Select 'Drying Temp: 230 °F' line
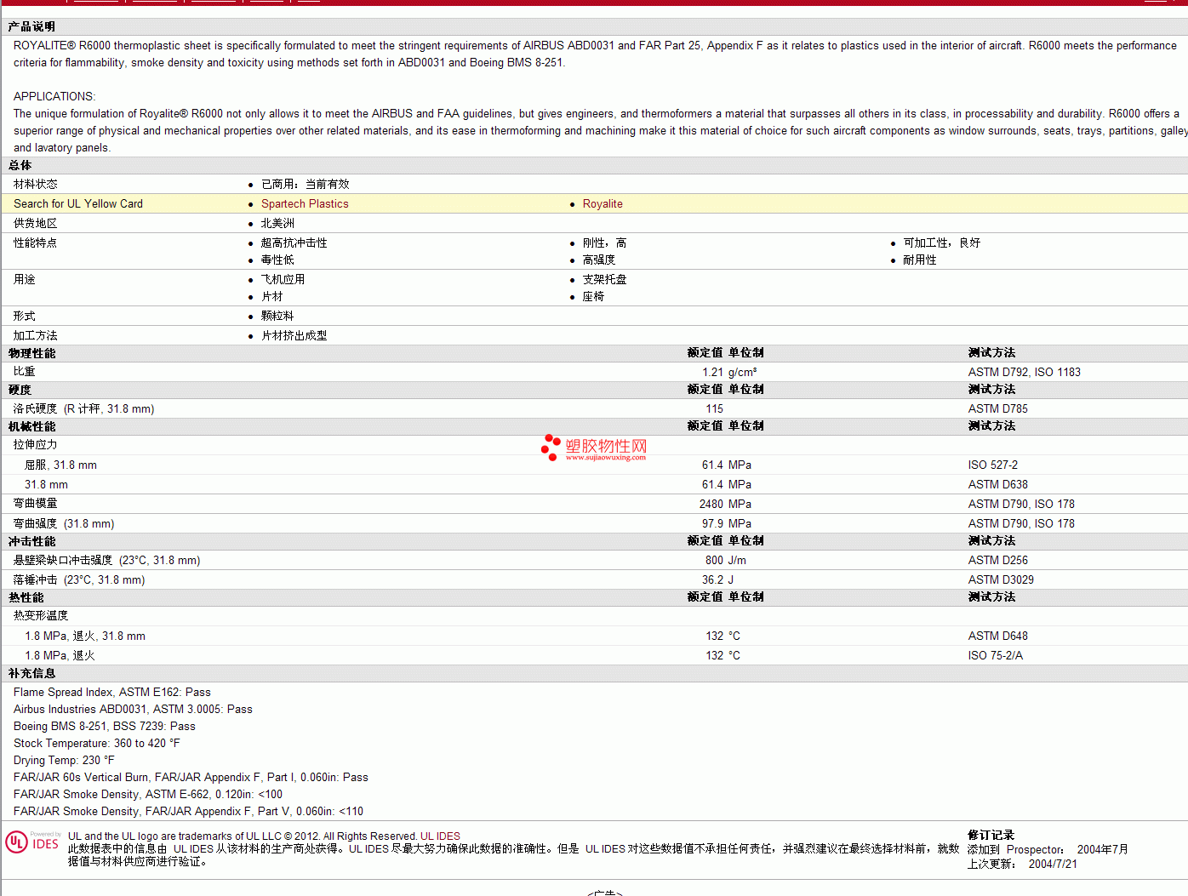This screenshot has width=1188, height=896. (64, 761)
